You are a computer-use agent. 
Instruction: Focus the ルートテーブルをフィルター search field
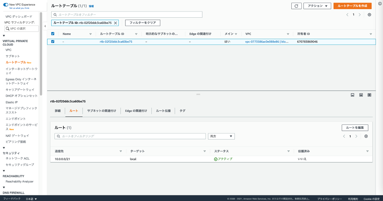[x=127, y=14]
